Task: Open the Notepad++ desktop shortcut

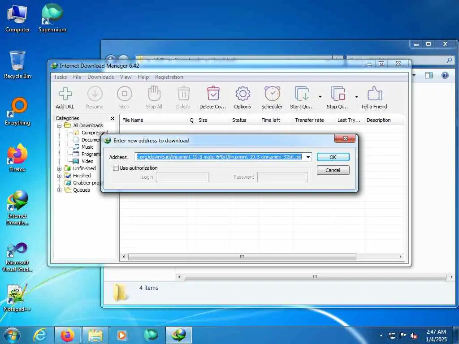Action: (17, 298)
